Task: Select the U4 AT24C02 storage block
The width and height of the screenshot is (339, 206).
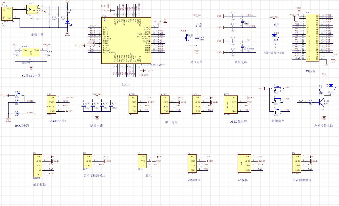Action: (192, 163)
